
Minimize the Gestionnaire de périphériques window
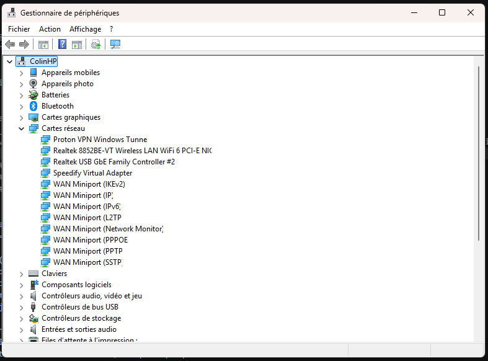(x=414, y=12)
